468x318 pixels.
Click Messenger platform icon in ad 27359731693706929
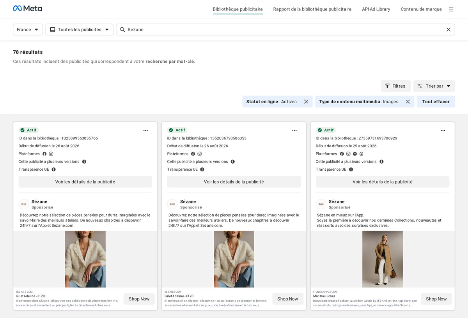[x=355, y=154]
